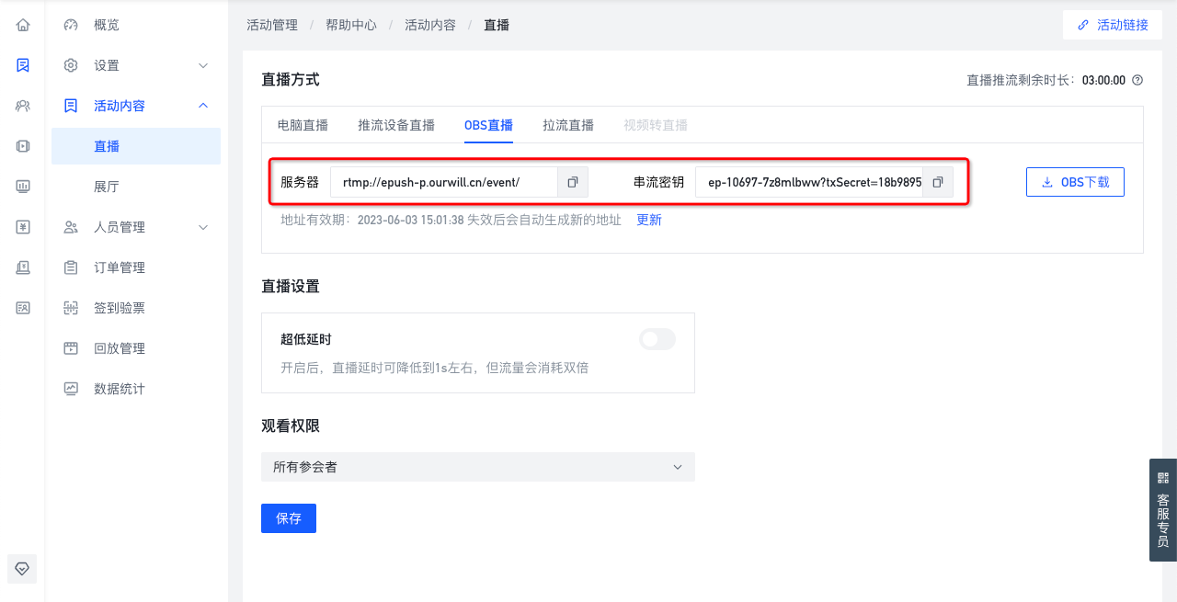
Task: Click the chart icon in left rail
Action: [23, 187]
